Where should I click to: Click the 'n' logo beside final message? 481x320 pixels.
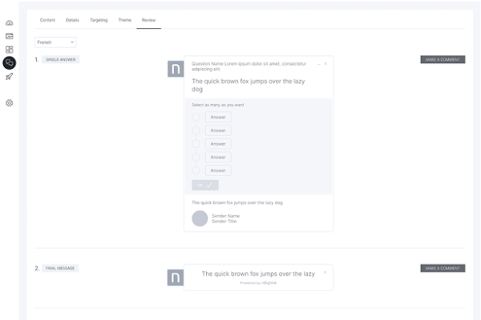tap(175, 278)
